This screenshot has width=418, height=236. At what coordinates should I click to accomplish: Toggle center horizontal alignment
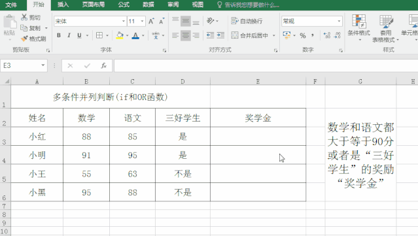(186, 35)
